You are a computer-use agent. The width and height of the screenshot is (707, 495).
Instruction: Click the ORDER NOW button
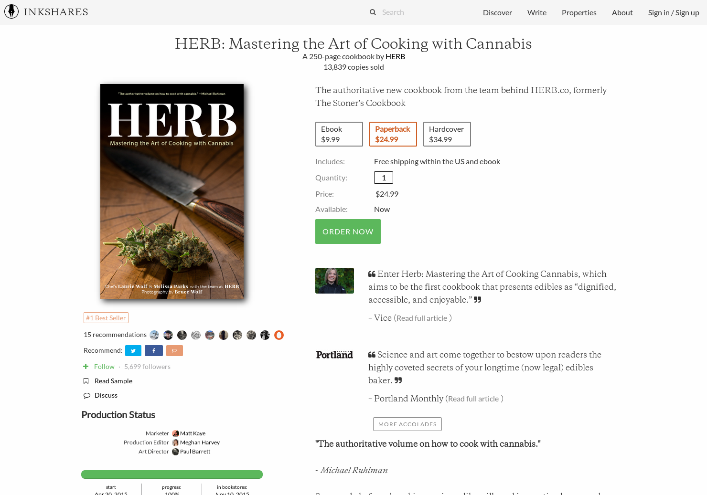tap(348, 232)
